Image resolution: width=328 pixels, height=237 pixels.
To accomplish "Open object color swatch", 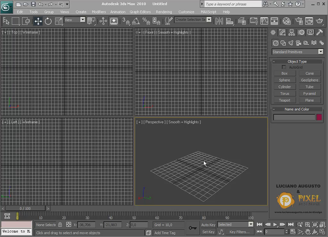I will click(319, 117).
